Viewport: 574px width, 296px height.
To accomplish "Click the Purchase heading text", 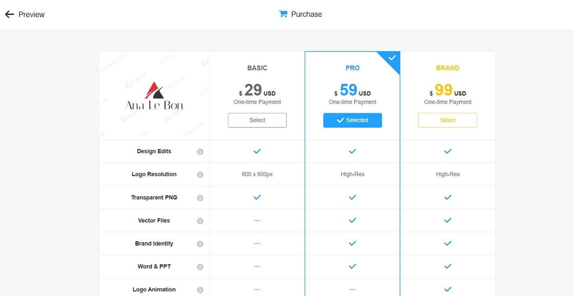I will click(x=307, y=14).
